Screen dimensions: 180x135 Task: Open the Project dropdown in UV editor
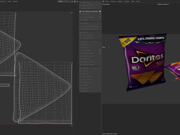coord(63,1)
